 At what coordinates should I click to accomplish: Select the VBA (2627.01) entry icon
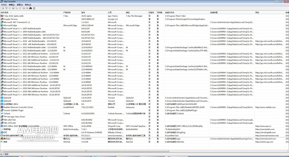(x=2, y=120)
